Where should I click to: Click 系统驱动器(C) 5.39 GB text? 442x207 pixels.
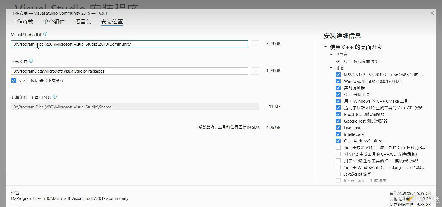tap(410, 193)
